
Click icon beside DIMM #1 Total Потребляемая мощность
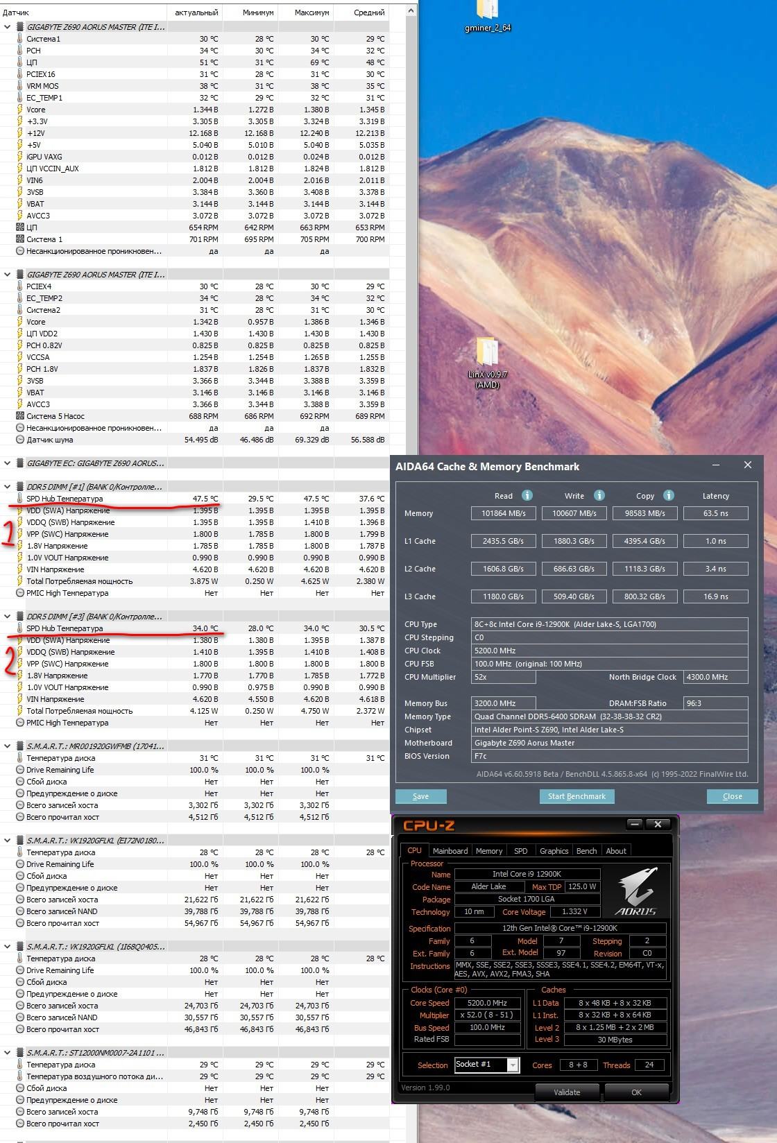19,581
